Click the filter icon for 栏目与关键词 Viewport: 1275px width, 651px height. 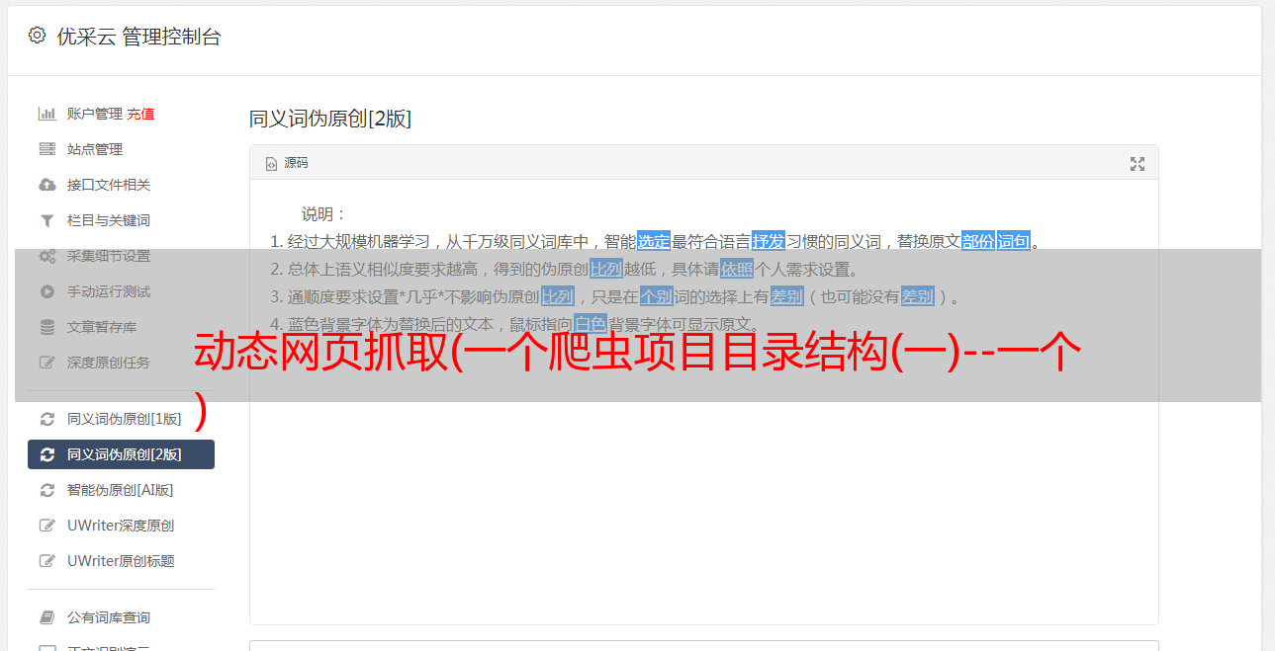click(x=46, y=220)
